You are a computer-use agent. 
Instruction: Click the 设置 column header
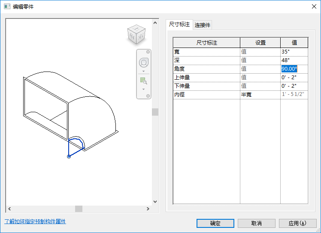click(x=260, y=43)
